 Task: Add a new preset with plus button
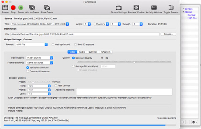pos(183,122)
